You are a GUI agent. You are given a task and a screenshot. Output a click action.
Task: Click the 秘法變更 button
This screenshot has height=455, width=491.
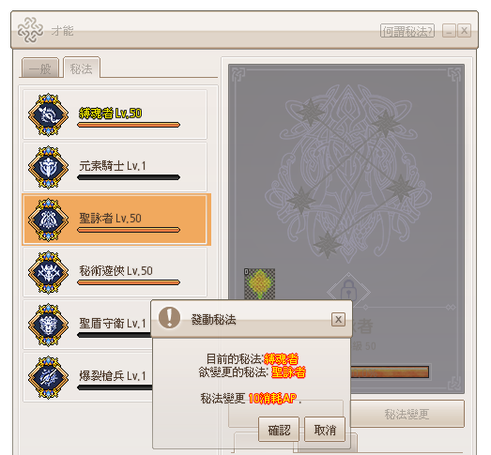pyautogui.click(x=407, y=414)
